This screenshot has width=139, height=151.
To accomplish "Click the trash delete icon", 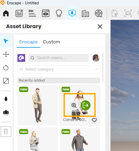I will click(x=6, y=131).
